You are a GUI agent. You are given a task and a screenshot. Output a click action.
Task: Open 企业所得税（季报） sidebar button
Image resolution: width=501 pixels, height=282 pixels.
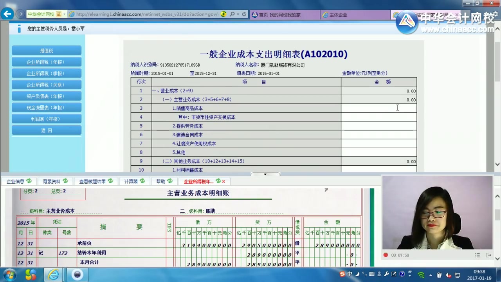click(x=47, y=73)
